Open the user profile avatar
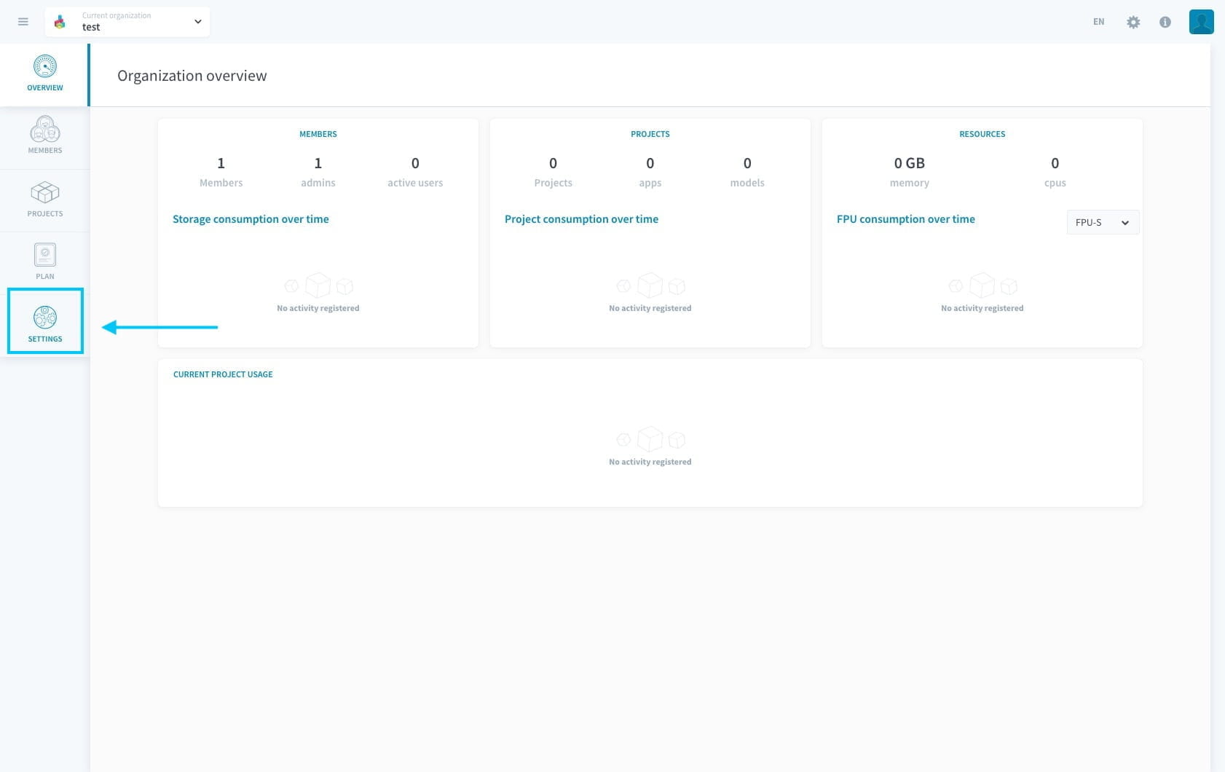1225x772 pixels. pos(1201,22)
